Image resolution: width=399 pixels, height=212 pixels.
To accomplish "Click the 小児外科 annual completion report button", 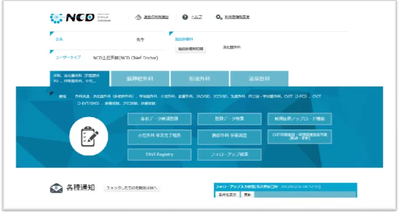I will [159, 136].
